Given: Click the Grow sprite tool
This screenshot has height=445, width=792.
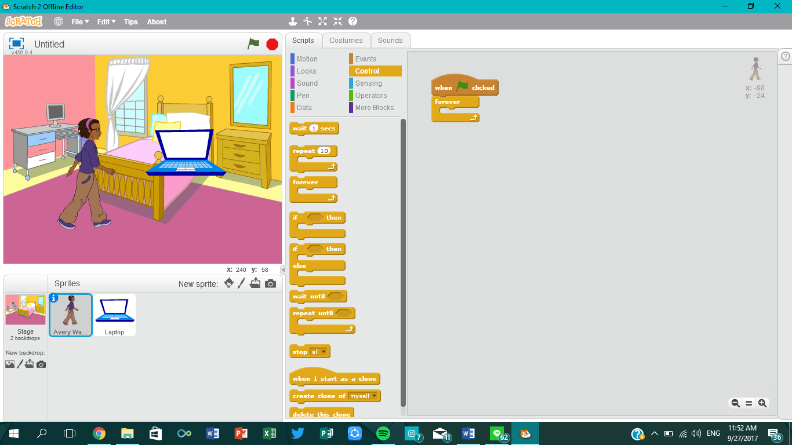Looking at the screenshot, I should pos(322,21).
